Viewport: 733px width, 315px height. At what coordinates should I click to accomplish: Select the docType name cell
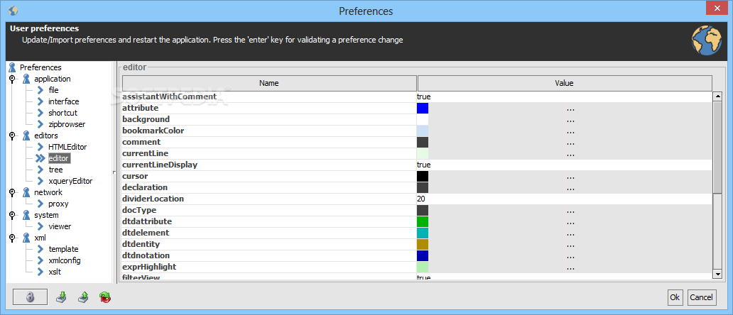pyautogui.click(x=268, y=211)
